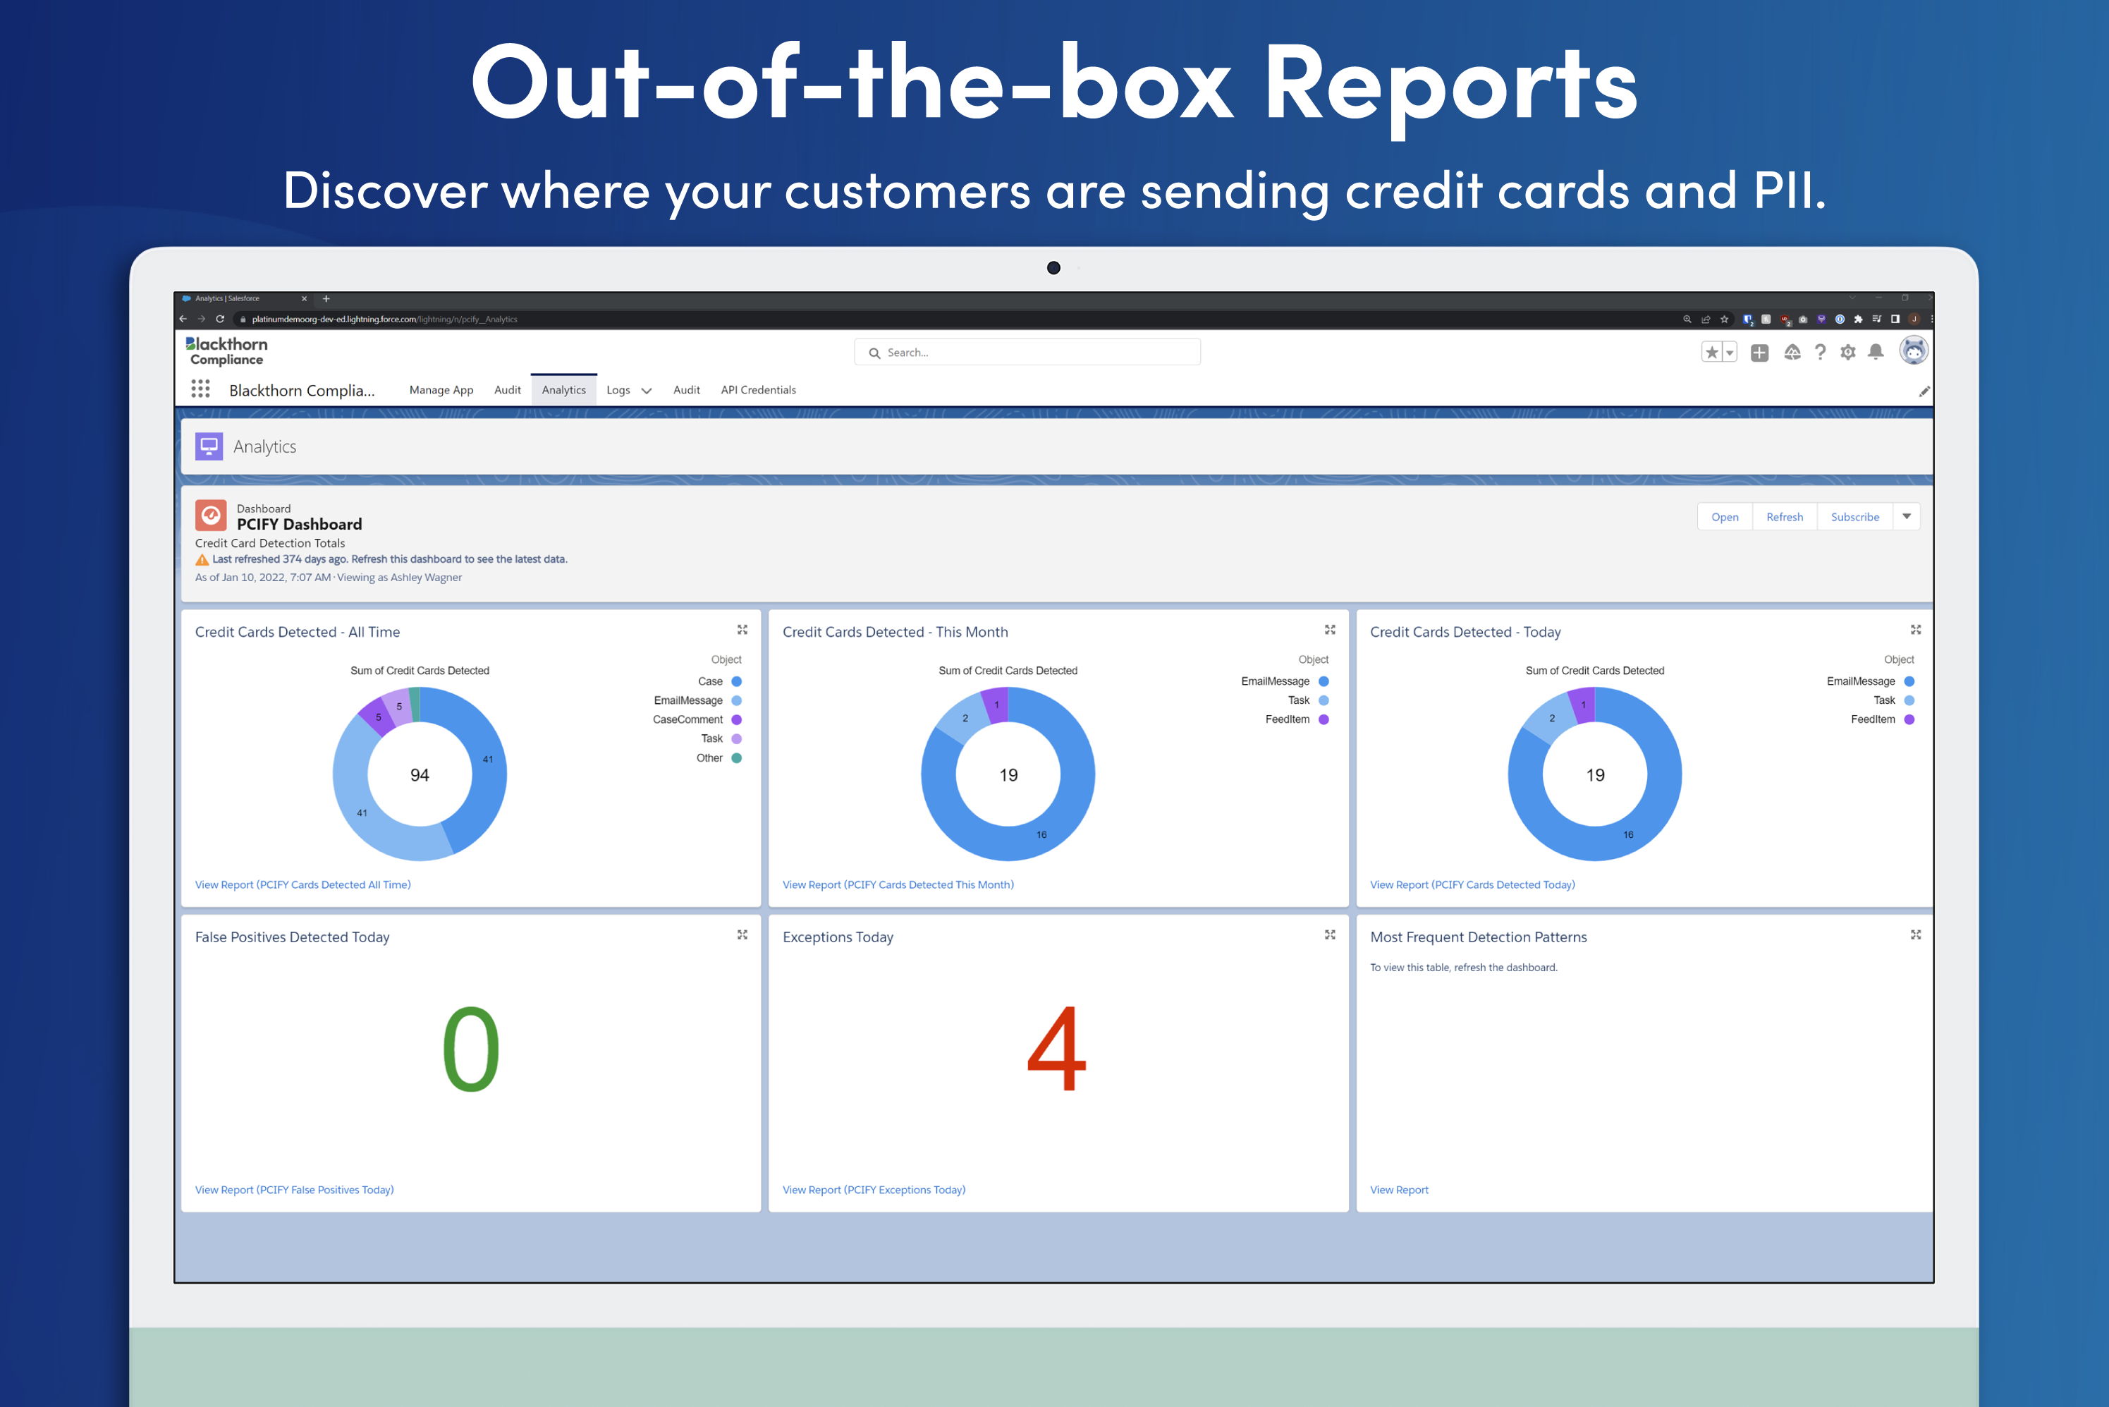This screenshot has width=2109, height=1407.
Task: Open the Audit tab next to Manage App
Action: point(508,389)
